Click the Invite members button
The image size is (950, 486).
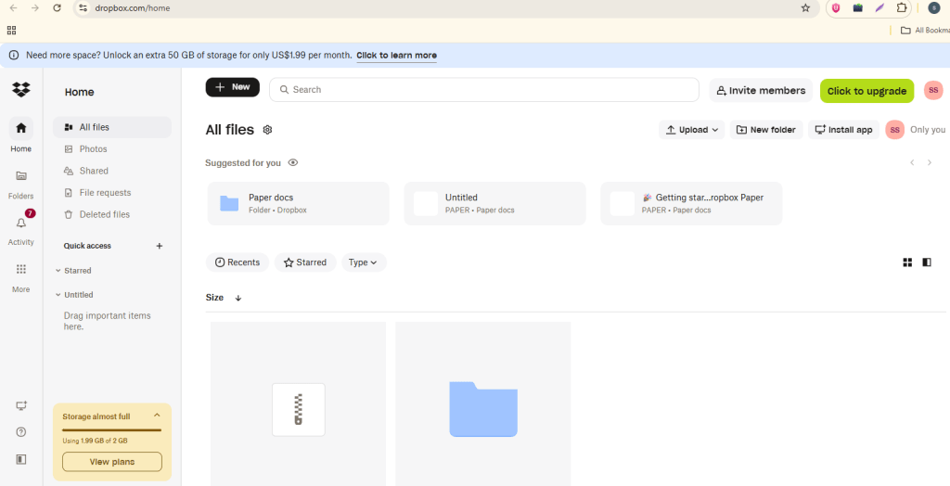pyautogui.click(x=761, y=90)
